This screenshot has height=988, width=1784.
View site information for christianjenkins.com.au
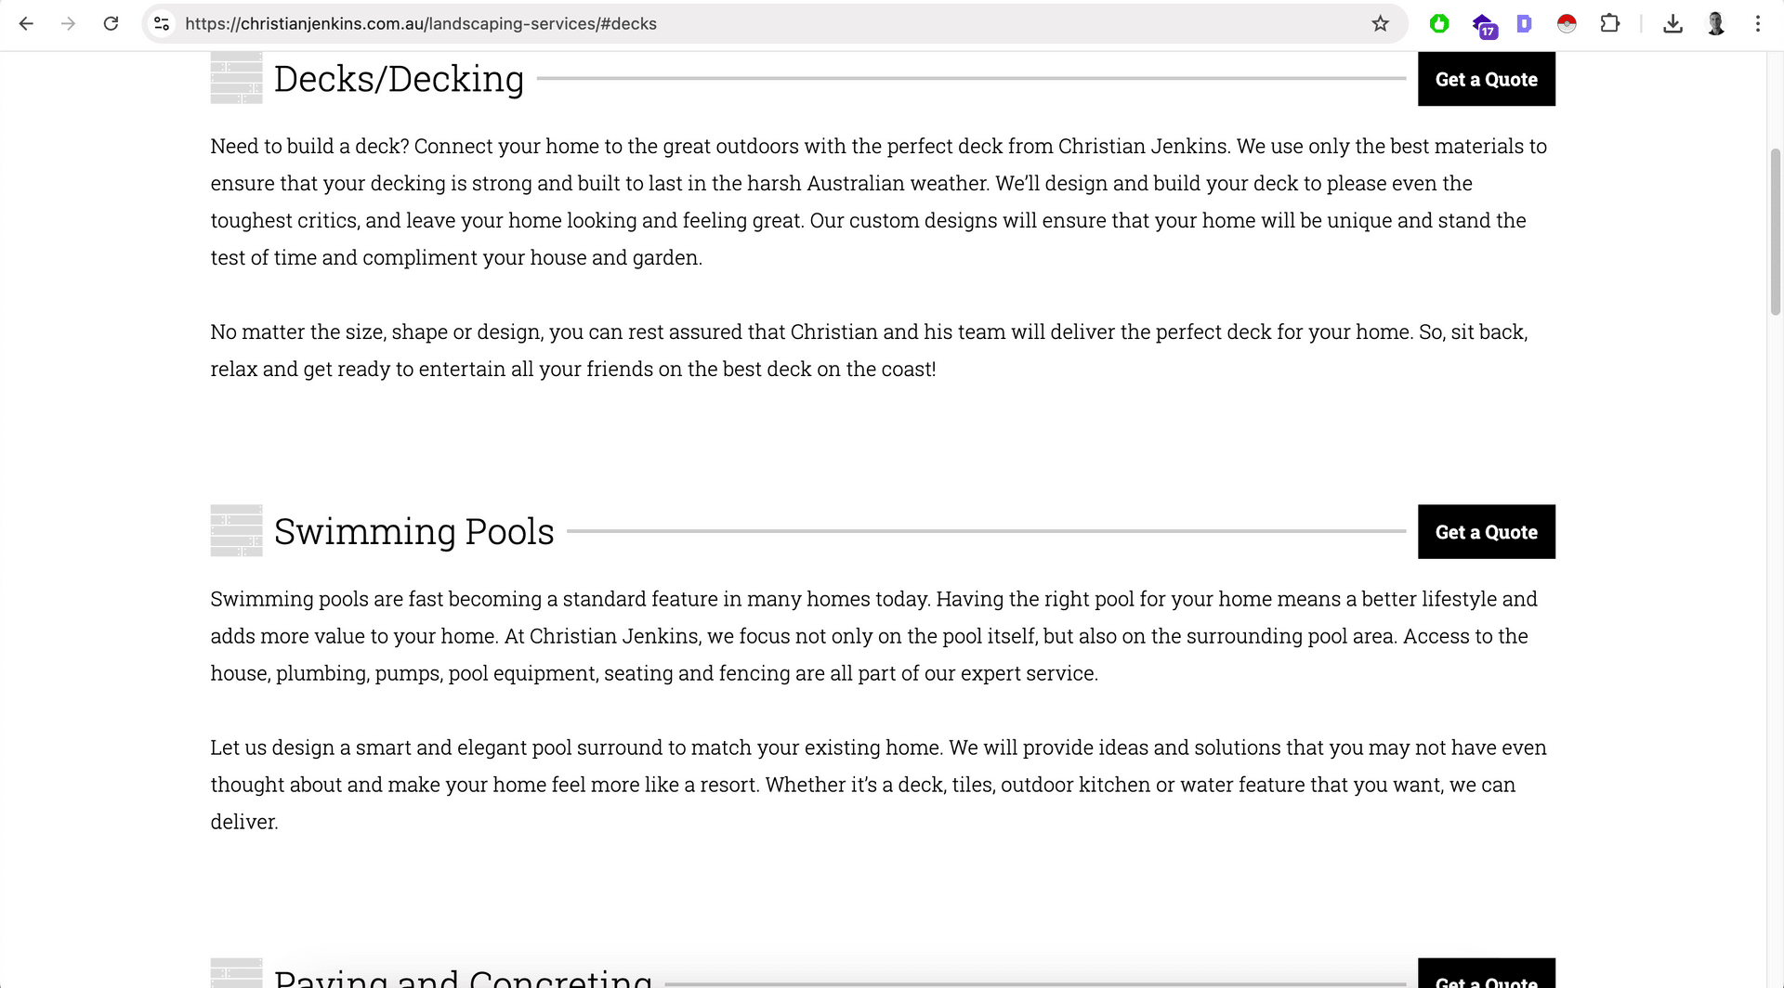162,24
